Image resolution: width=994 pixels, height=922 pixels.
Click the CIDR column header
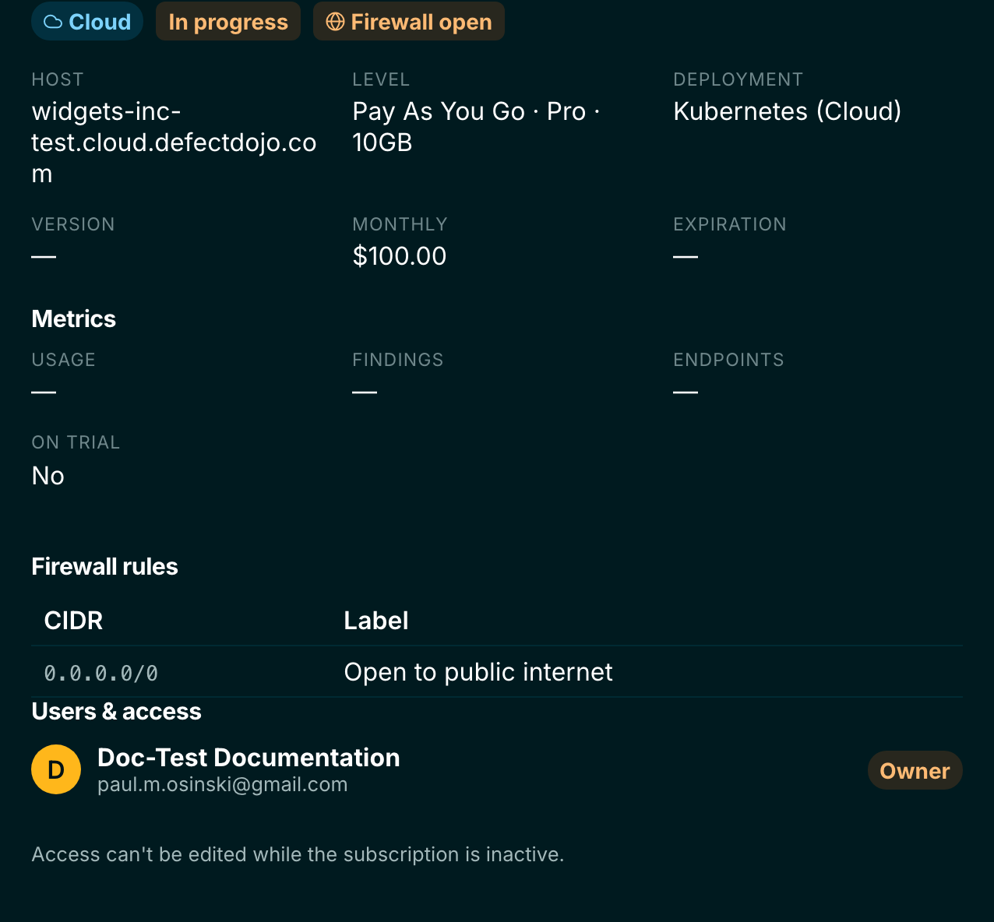click(73, 621)
